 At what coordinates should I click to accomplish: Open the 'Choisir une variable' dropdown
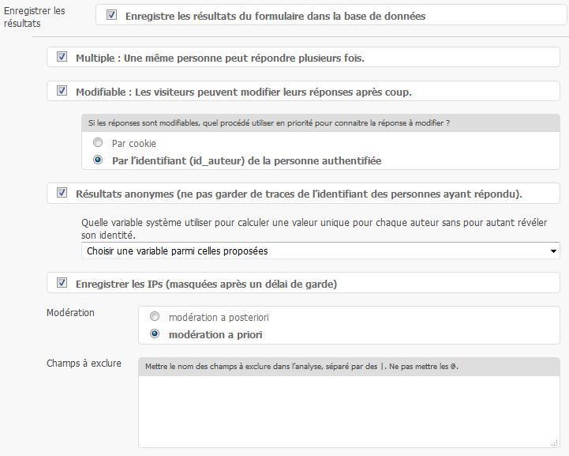pyautogui.click(x=320, y=251)
